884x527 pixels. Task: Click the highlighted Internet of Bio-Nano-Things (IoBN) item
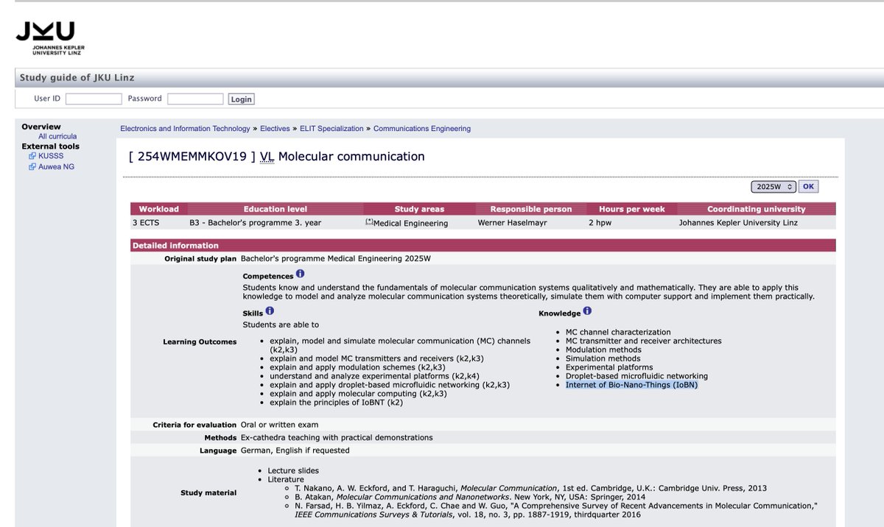(x=631, y=385)
